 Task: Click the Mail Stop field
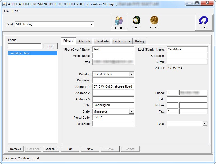113,124
